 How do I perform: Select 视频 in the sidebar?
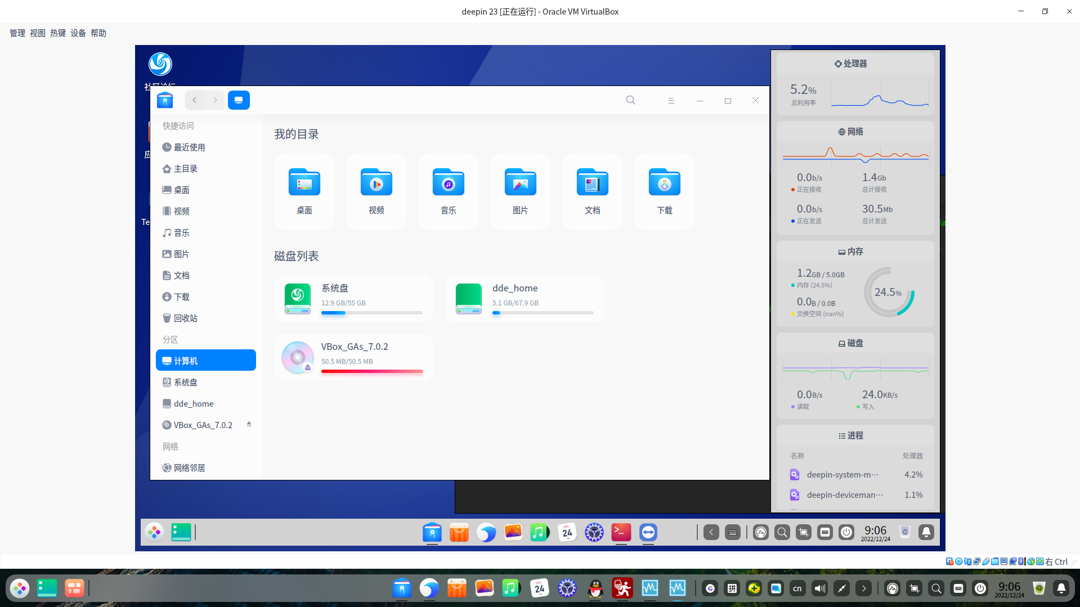(206, 212)
